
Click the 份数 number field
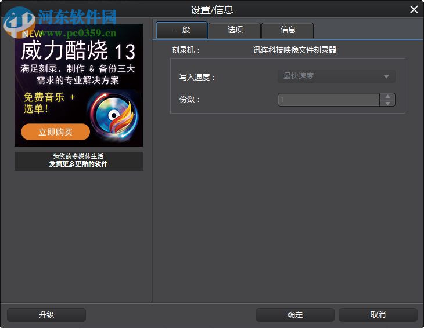point(329,100)
